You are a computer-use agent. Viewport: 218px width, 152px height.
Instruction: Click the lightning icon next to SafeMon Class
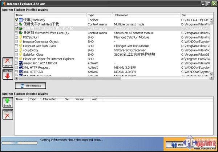click(21, 55)
